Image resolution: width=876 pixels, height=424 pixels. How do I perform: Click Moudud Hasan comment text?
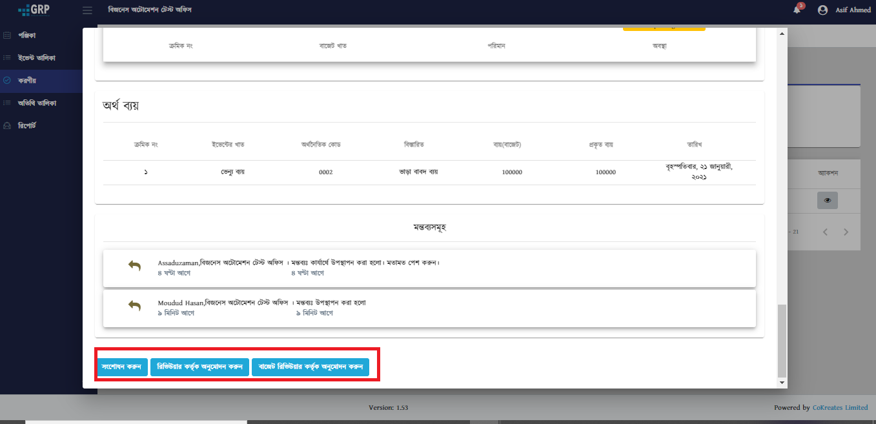coord(262,303)
